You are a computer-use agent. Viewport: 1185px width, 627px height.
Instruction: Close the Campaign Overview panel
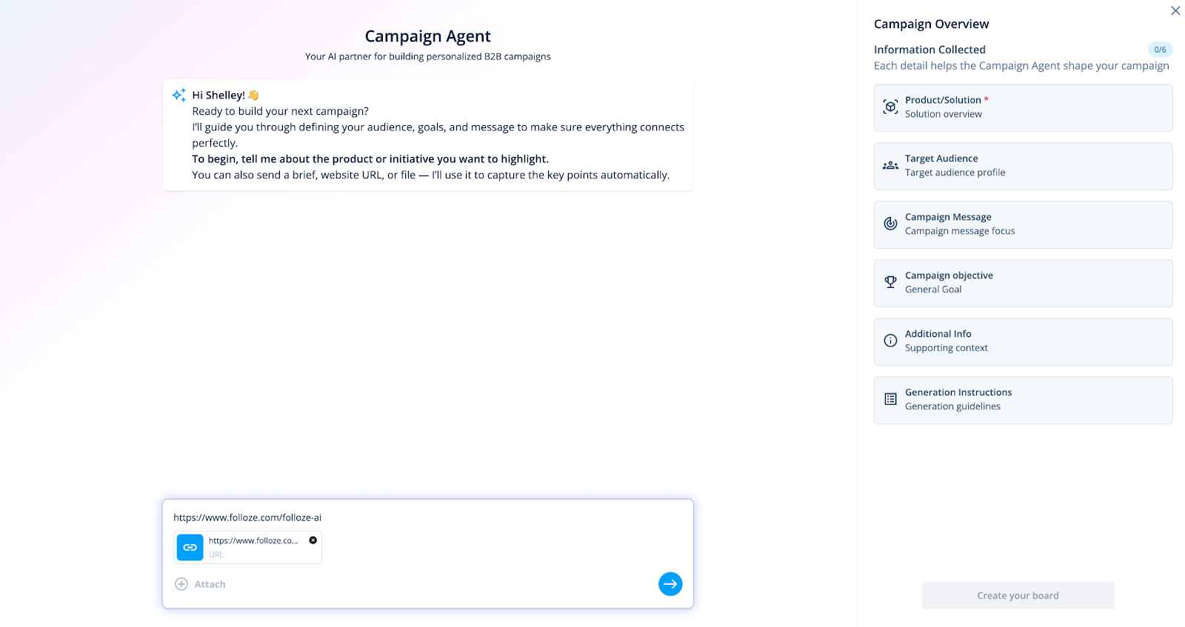tap(1175, 11)
